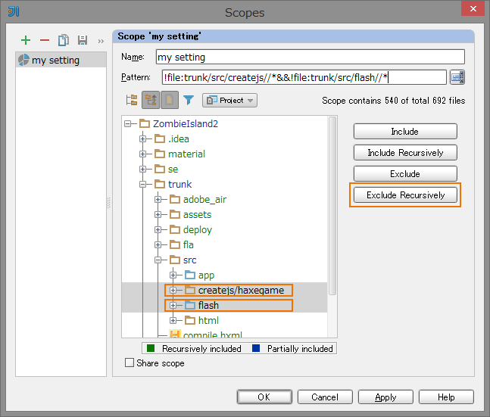Collapse the trunk folder node
Image resolution: width=490 pixels, height=417 pixels.
[x=142, y=185]
